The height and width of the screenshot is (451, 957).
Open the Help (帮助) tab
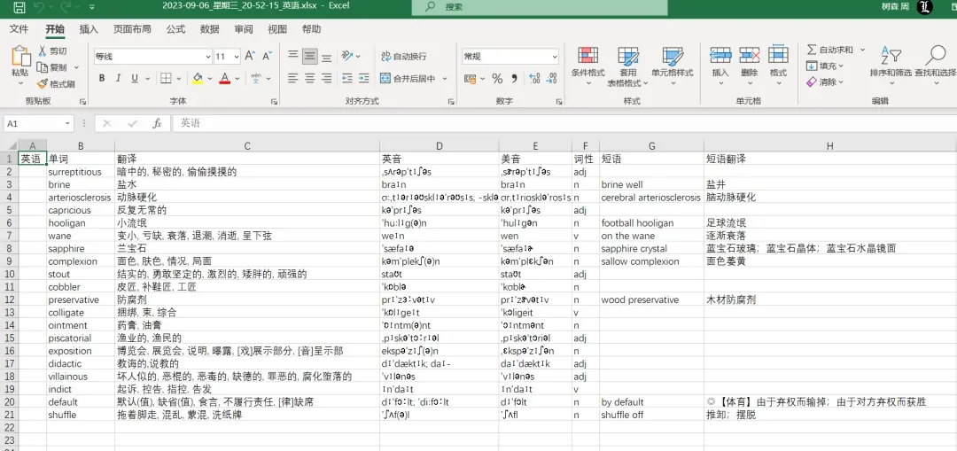(x=311, y=28)
